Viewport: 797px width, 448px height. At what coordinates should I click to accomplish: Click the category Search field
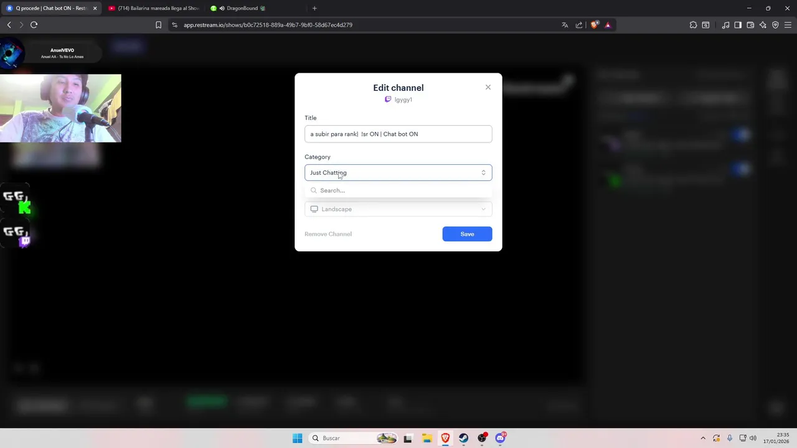point(398,190)
